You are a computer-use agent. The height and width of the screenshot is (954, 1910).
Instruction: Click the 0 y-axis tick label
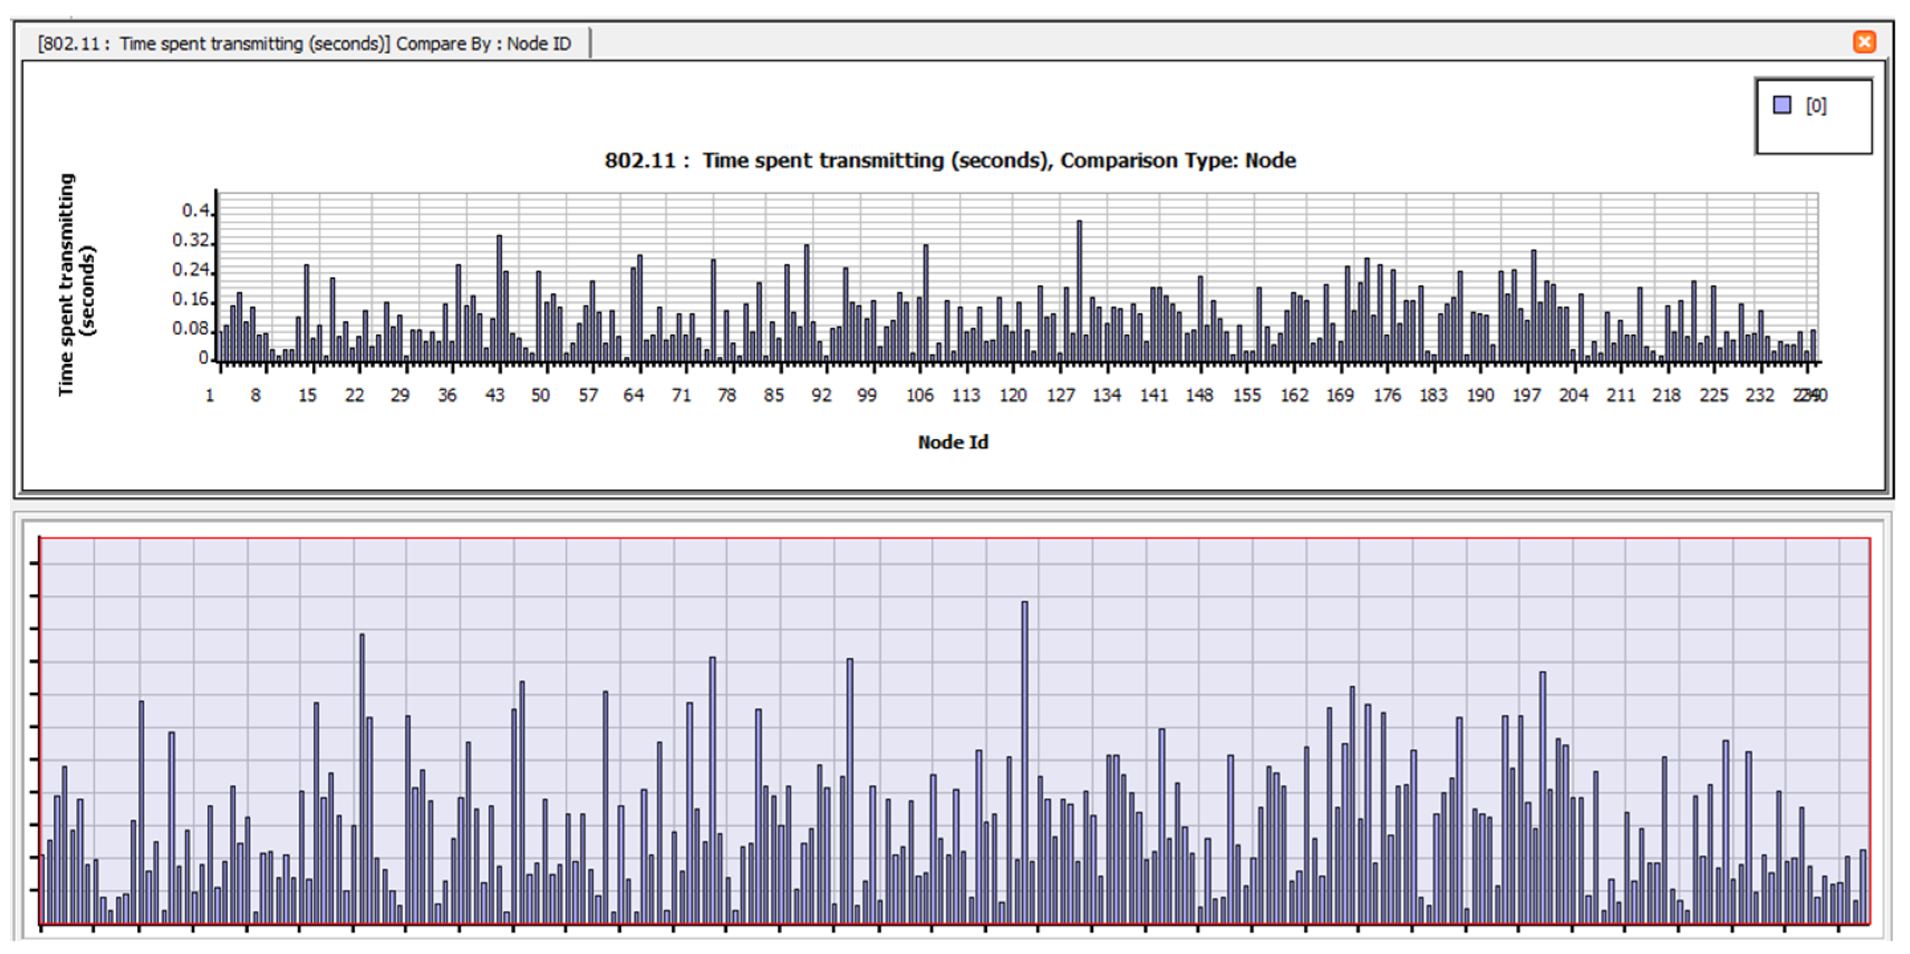tap(203, 358)
